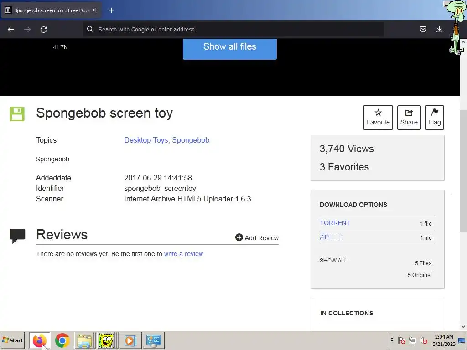Screen dimensions: 467x350
Task: Click the vertical scrollbar thumb
Action: 463,170
